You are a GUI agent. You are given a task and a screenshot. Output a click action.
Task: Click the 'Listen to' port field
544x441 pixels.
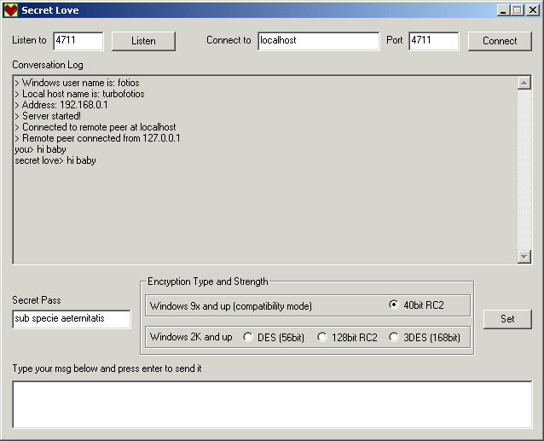click(x=78, y=41)
